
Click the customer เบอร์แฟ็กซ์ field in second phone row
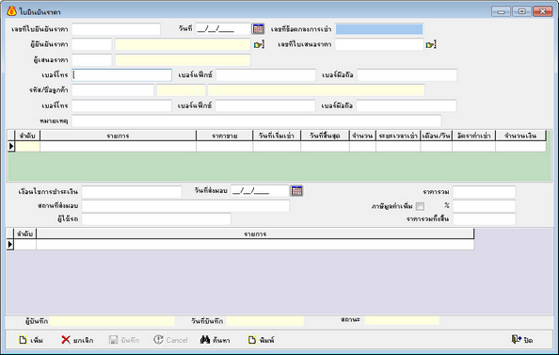coord(265,105)
